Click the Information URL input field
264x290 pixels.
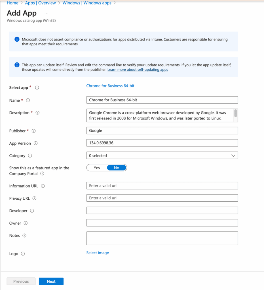[162, 186]
